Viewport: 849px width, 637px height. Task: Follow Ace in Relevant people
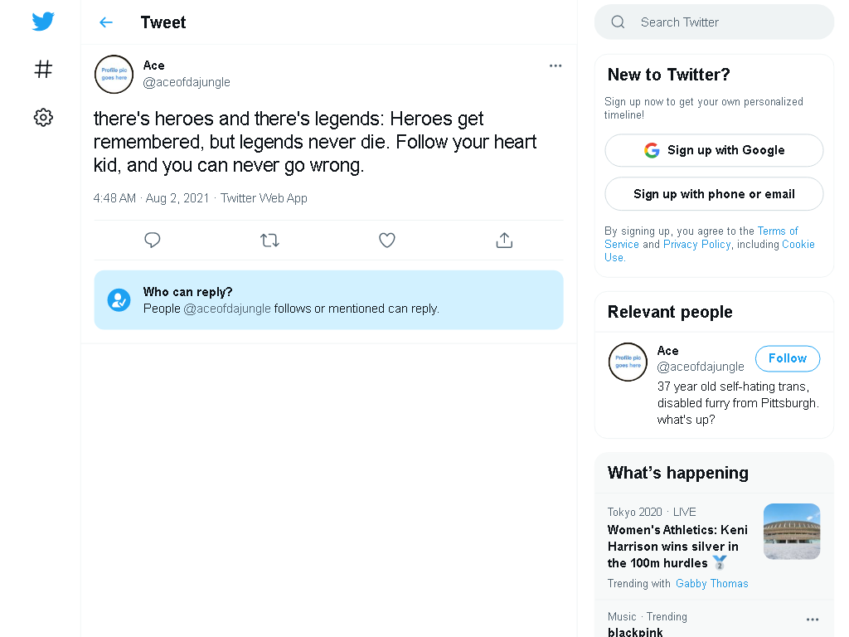(788, 358)
